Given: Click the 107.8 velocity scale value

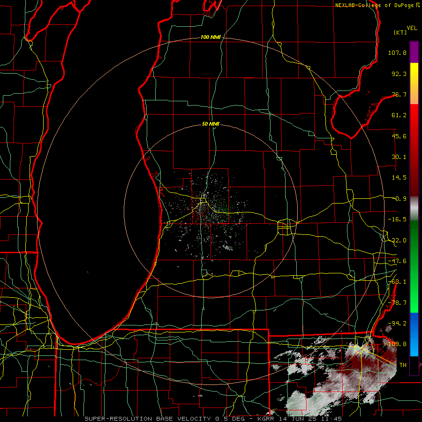Looking at the screenshot, I should coord(397,53).
